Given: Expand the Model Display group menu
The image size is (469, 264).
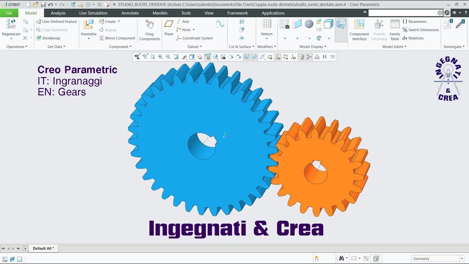Looking at the screenshot, I should click(x=313, y=47).
